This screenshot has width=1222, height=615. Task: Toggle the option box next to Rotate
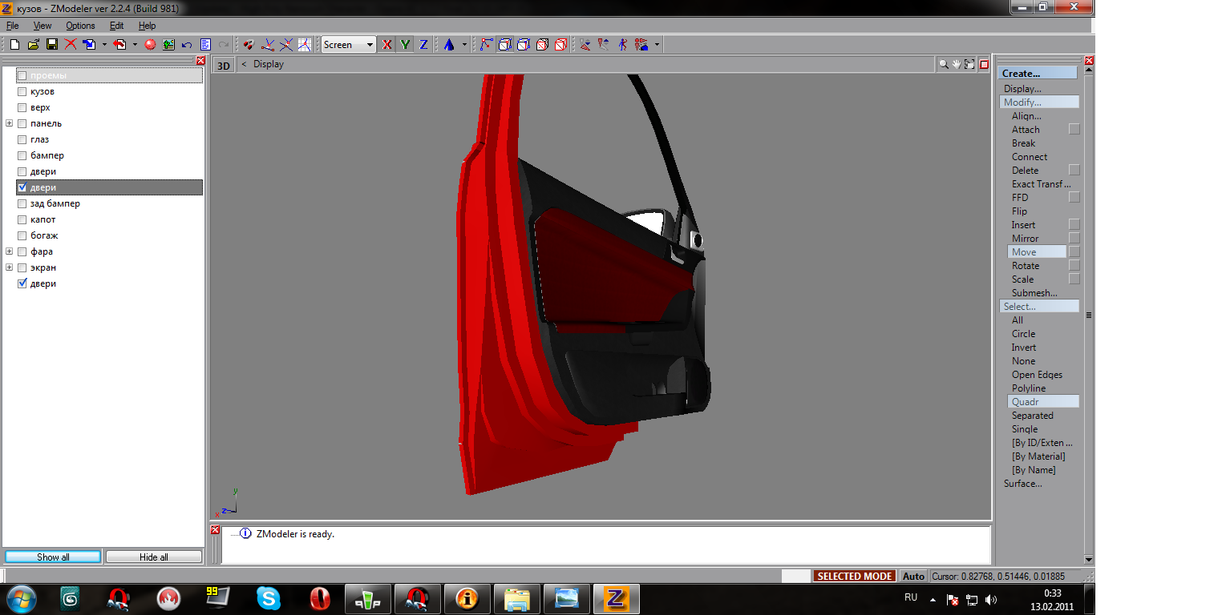click(1074, 266)
